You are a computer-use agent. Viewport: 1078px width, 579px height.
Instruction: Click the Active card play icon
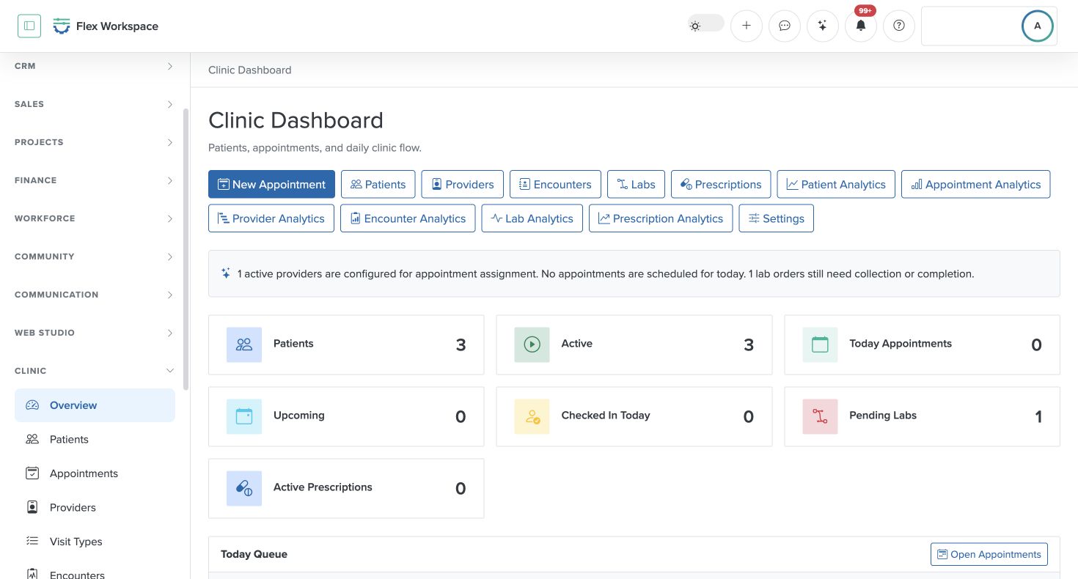(x=532, y=344)
